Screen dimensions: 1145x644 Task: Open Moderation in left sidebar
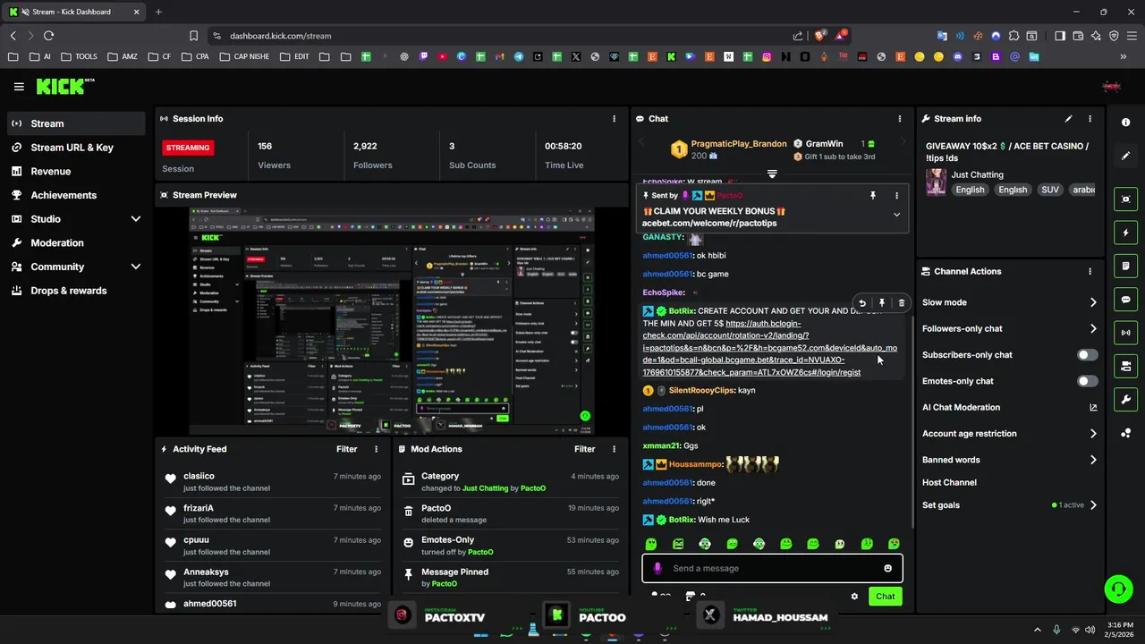click(76, 242)
